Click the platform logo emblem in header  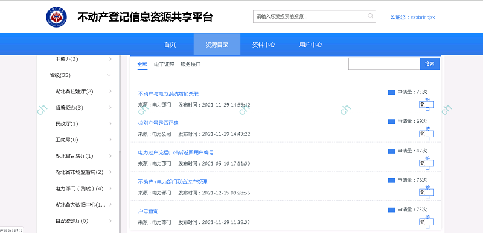coord(56,17)
